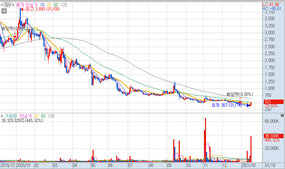Screen dimensions: 285x169
Task: Click the current price 521 tag
Action: (x=273, y=102)
